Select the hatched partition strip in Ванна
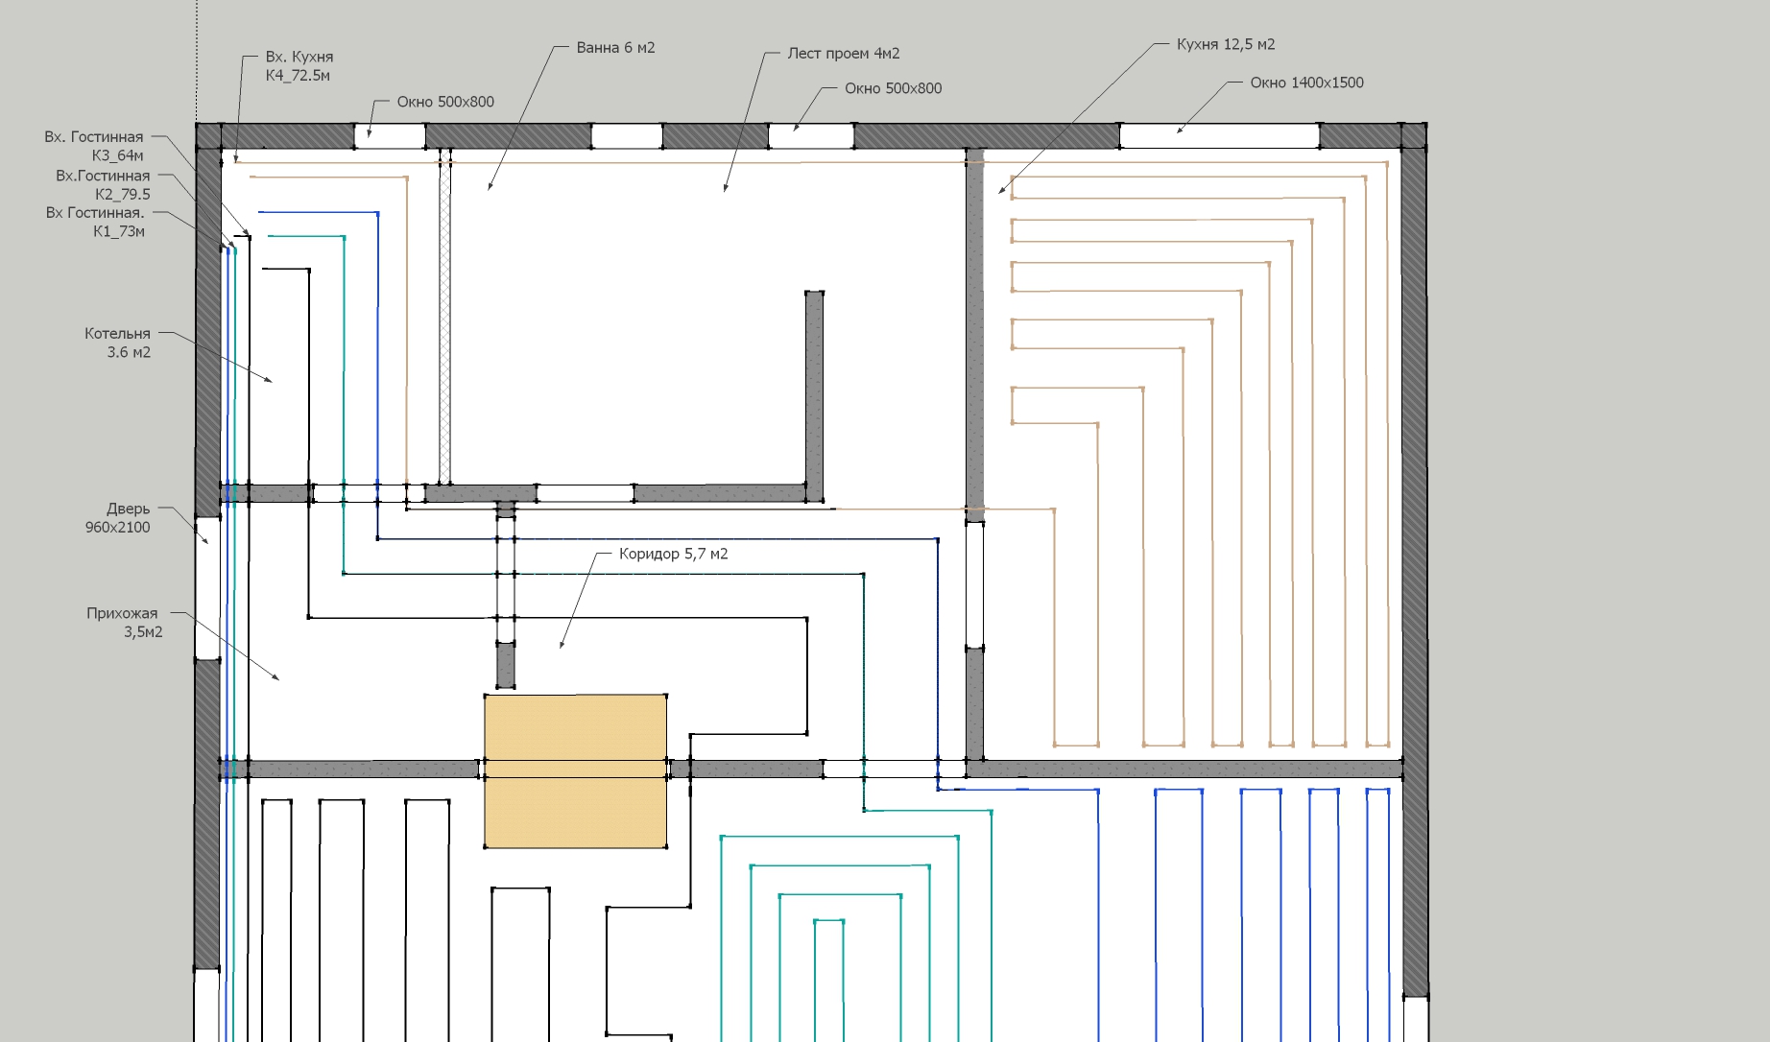 [x=444, y=317]
